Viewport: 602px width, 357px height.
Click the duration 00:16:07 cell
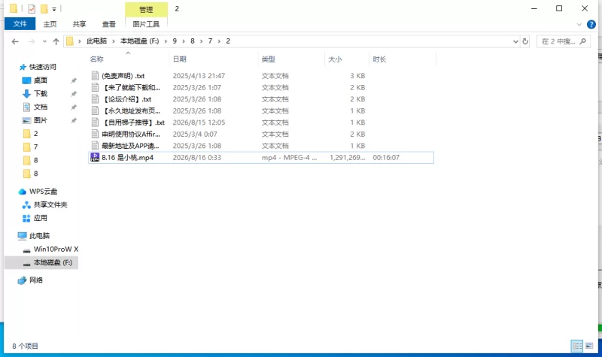pos(386,158)
